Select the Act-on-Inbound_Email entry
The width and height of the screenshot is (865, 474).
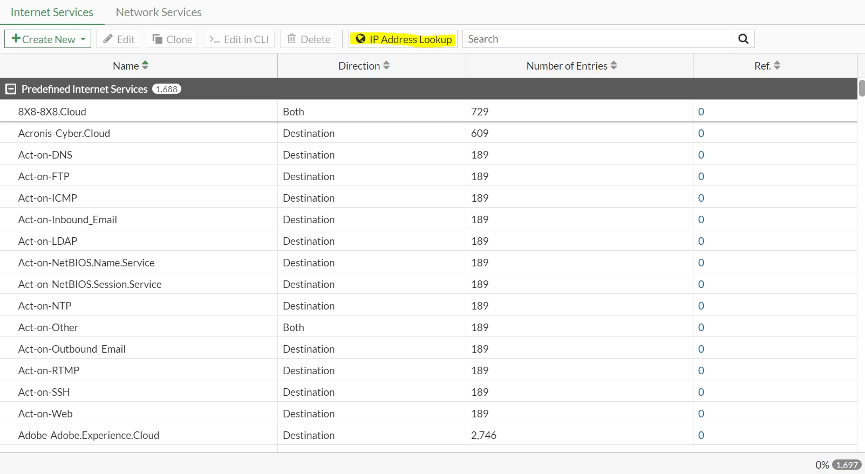67,219
